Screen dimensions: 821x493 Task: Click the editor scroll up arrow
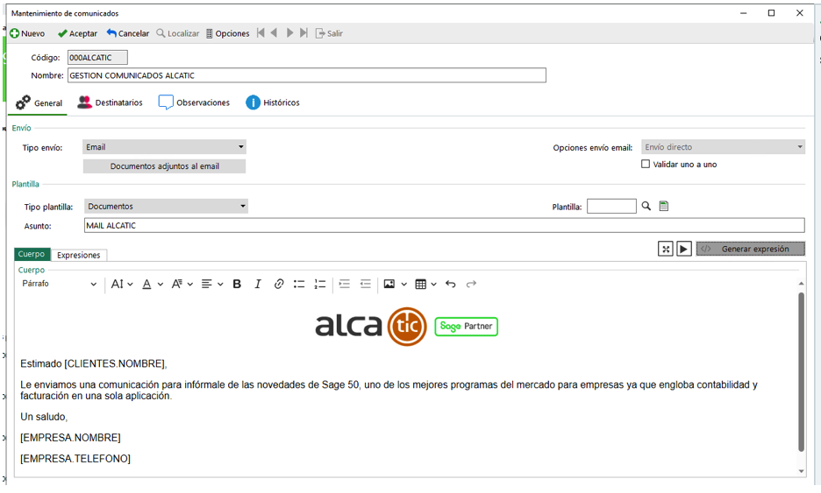801,284
